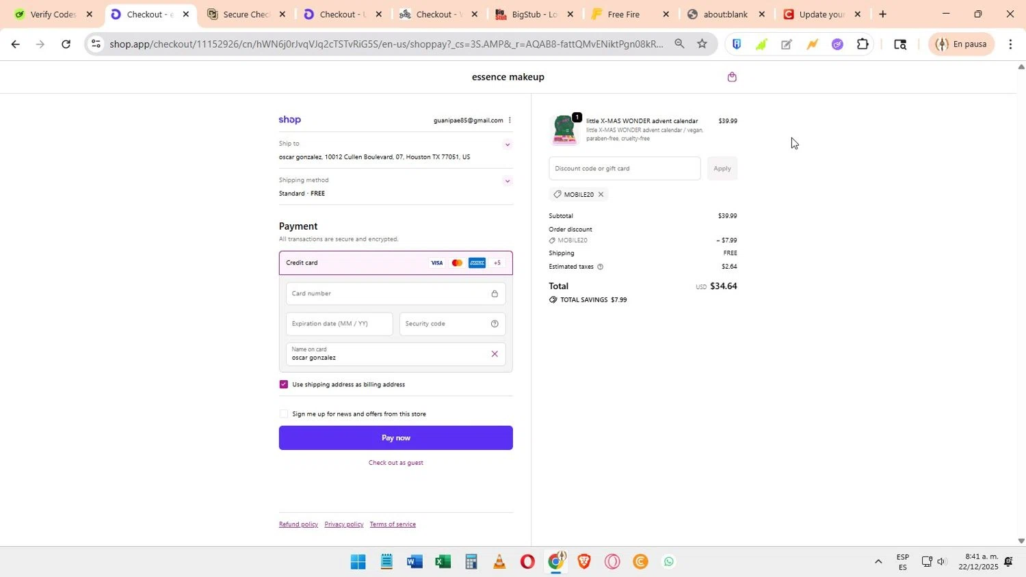
Task: Open the Chrome three-dot menu
Action: tap(1011, 44)
